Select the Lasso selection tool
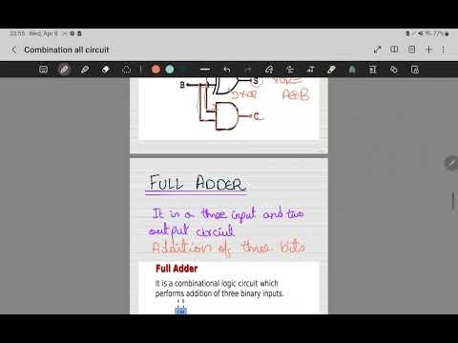The image size is (458, 343). 126,70
